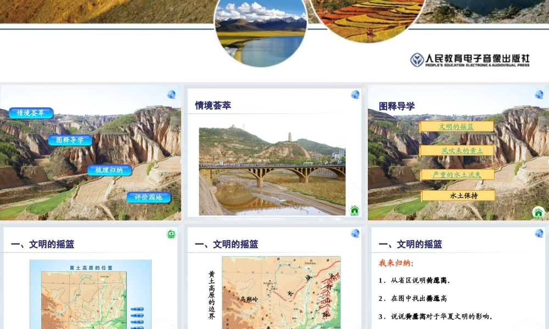Select the map labeled 乌鞘岭
549x329 pixels.
(281, 293)
